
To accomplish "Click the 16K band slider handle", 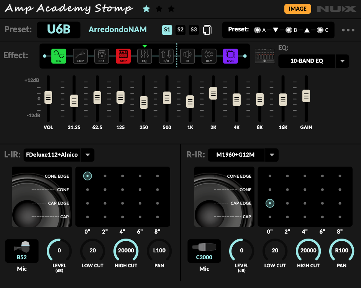I will 283,100.
